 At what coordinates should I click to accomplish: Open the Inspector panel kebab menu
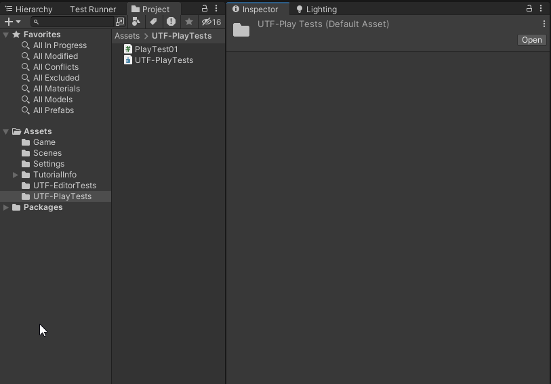pos(541,8)
